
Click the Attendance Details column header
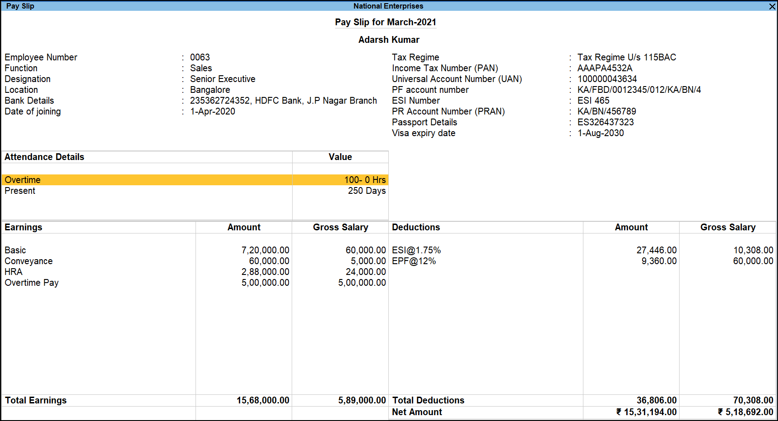tap(44, 157)
